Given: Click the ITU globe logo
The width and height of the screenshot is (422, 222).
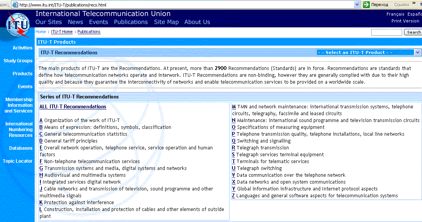Looking at the screenshot, I should (x=18, y=25).
